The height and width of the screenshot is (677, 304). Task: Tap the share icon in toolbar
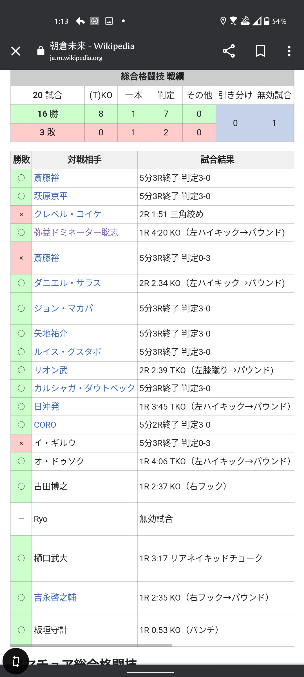[x=229, y=51]
